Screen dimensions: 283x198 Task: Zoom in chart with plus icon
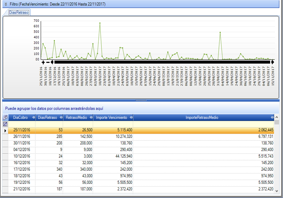pyautogui.click(x=43, y=62)
